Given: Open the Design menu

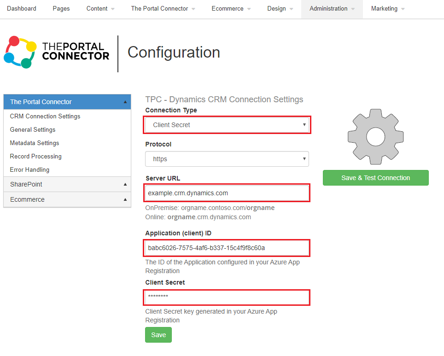Looking at the screenshot, I should (x=280, y=8).
